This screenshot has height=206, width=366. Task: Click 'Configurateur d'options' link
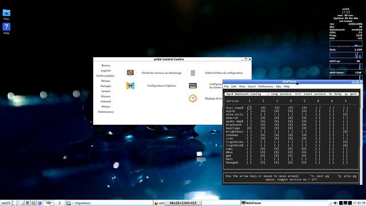[x=161, y=86]
